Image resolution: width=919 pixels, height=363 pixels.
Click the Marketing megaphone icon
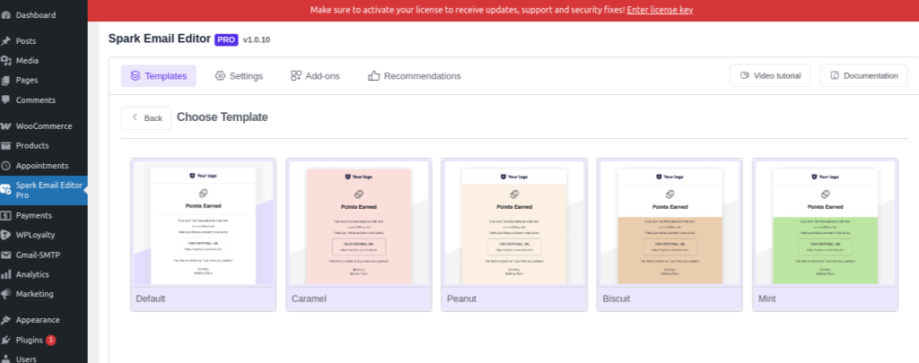coord(6,294)
